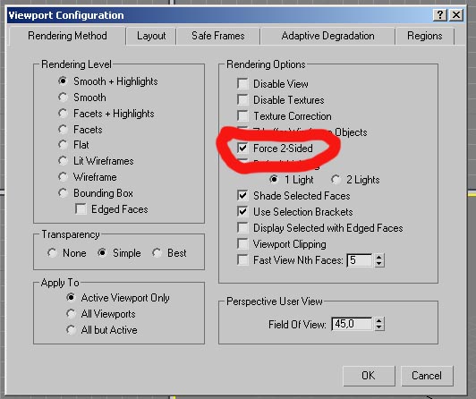Click the Field Of View input field
The width and height of the screenshot is (476, 399).
(x=352, y=324)
